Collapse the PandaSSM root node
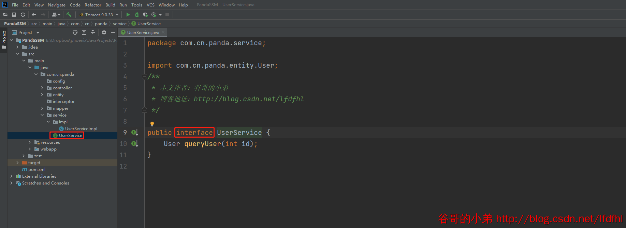This screenshot has height=228, width=626. tap(12, 40)
